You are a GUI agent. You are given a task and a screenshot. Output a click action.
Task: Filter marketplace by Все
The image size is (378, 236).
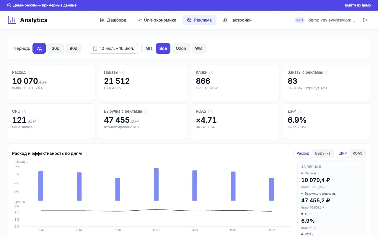[163, 48]
